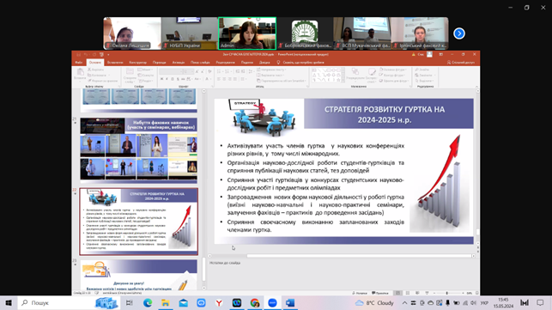Click the Save icon in the quick access toolbar
The image size is (552, 310).
pos(78,55)
